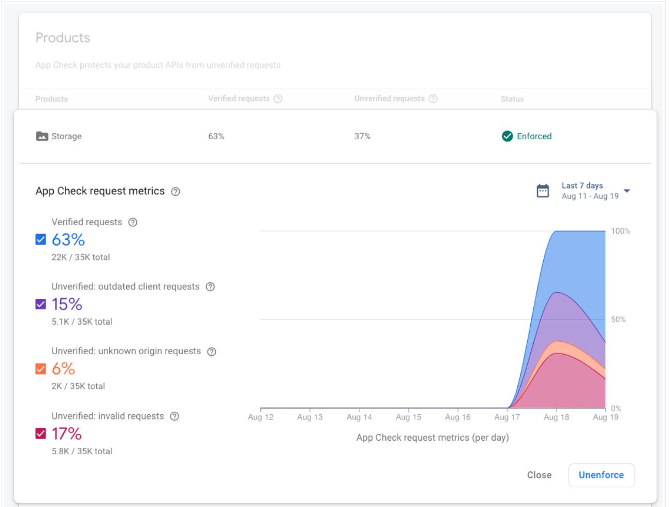This screenshot has height=507, width=669.
Task: Click help icon beside Verified requests metric
Action: (x=133, y=222)
